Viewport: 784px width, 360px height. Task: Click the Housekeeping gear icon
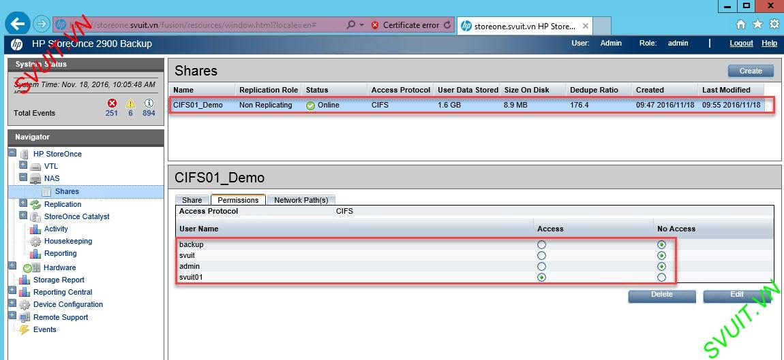(x=35, y=241)
